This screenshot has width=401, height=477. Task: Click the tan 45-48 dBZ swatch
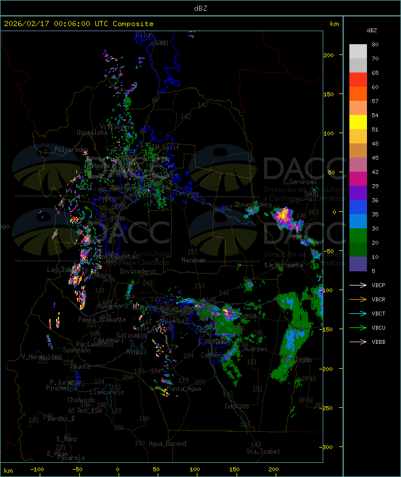(x=358, y=151)
